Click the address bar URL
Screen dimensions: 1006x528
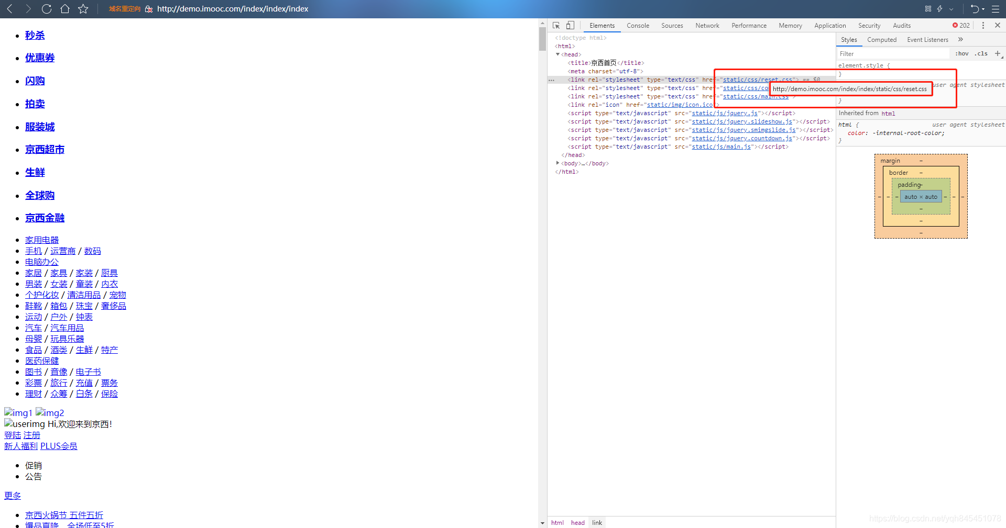click(x=233, y=9)
